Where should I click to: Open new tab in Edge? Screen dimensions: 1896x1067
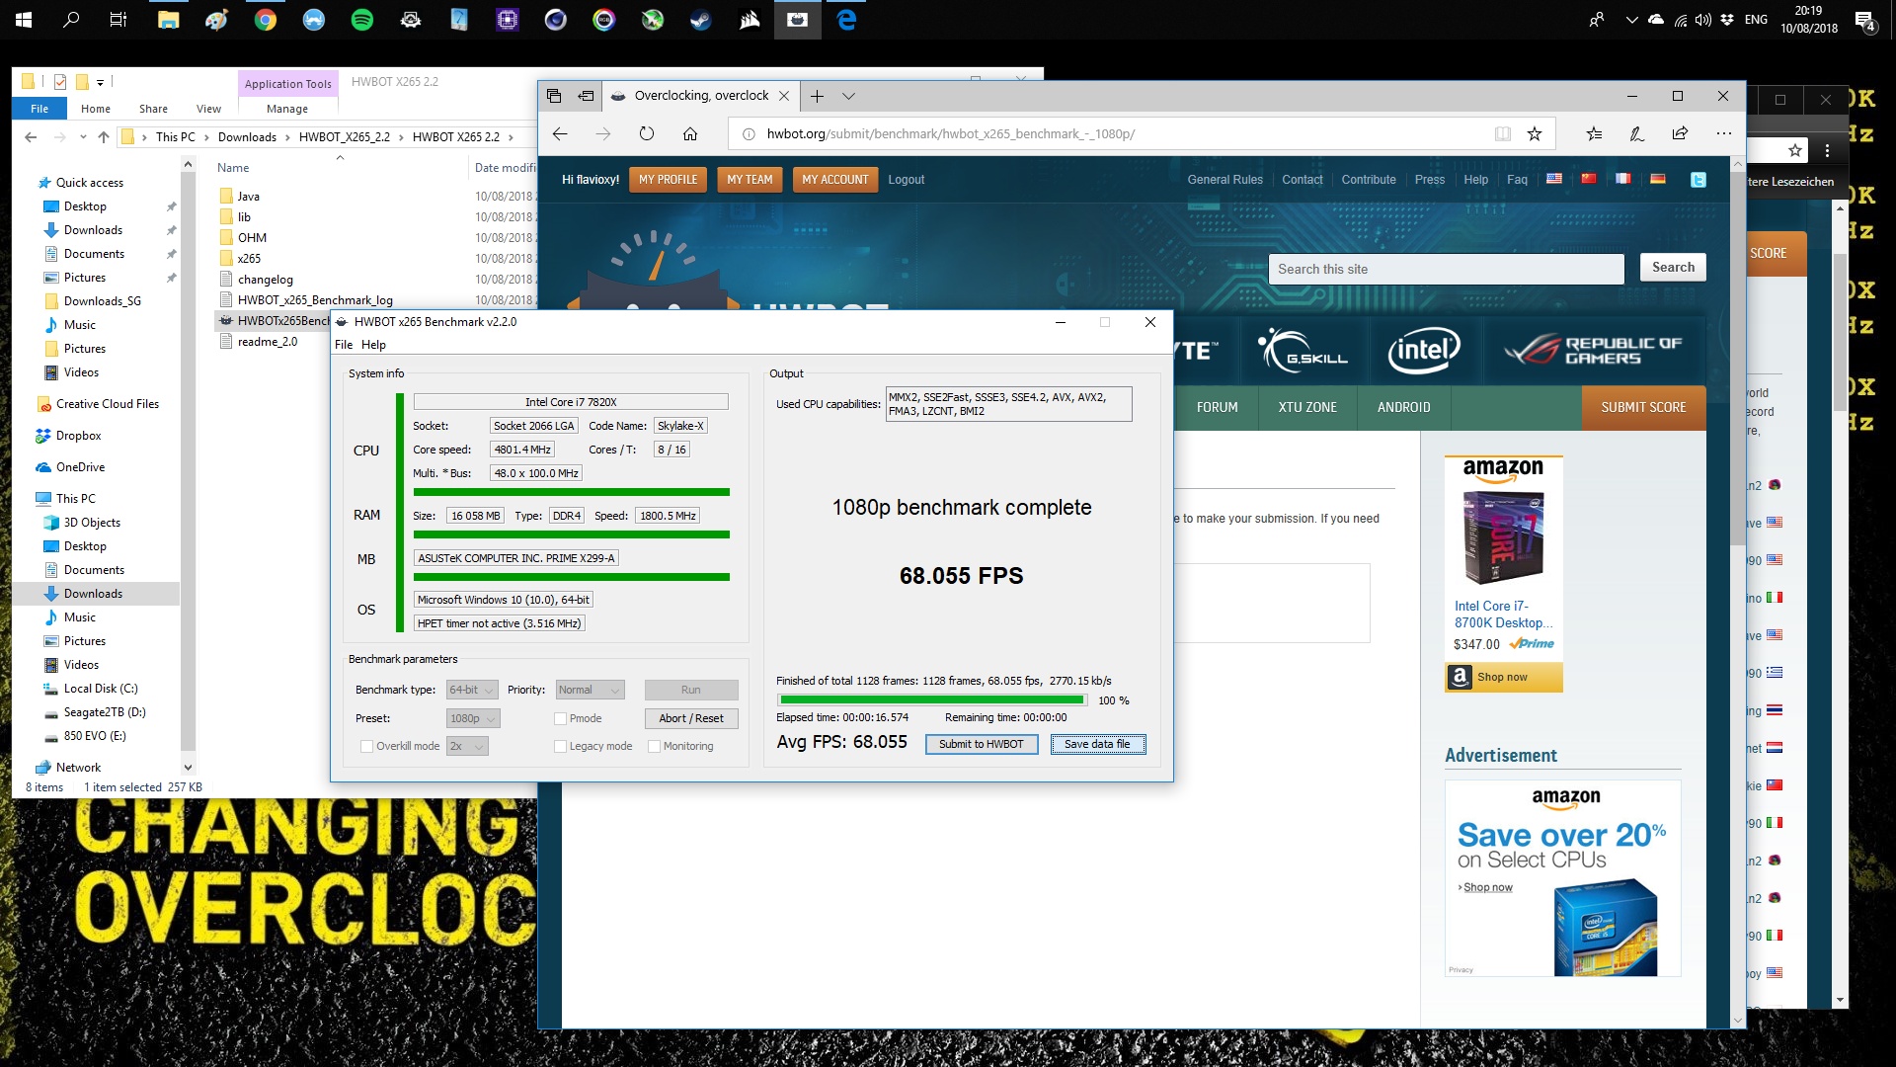(817, 96)
